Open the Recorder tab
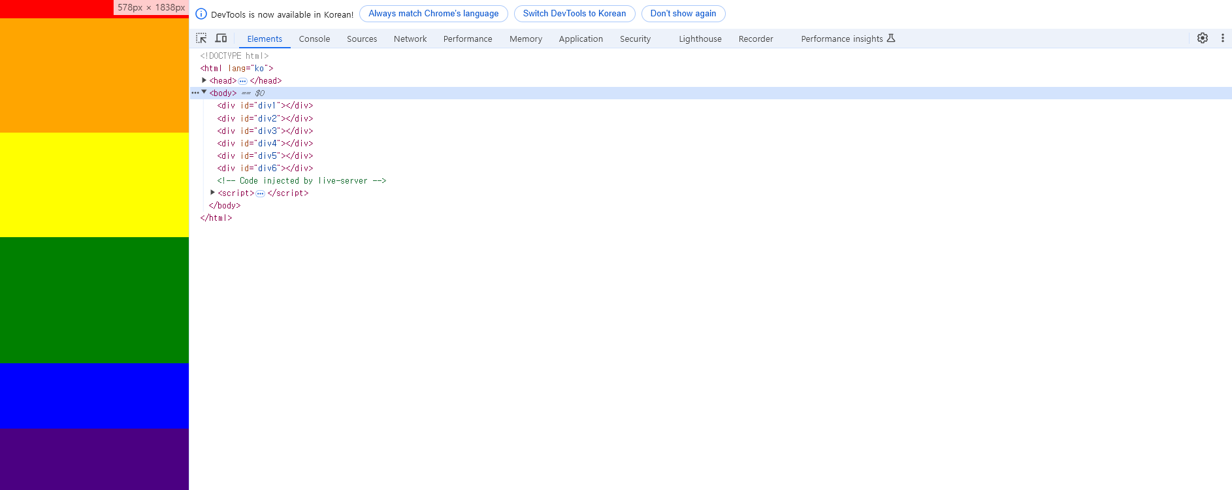Viewport: 1232px width, 490px height. (x=756, y=39)
